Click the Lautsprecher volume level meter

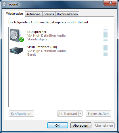tap(105, 35)
